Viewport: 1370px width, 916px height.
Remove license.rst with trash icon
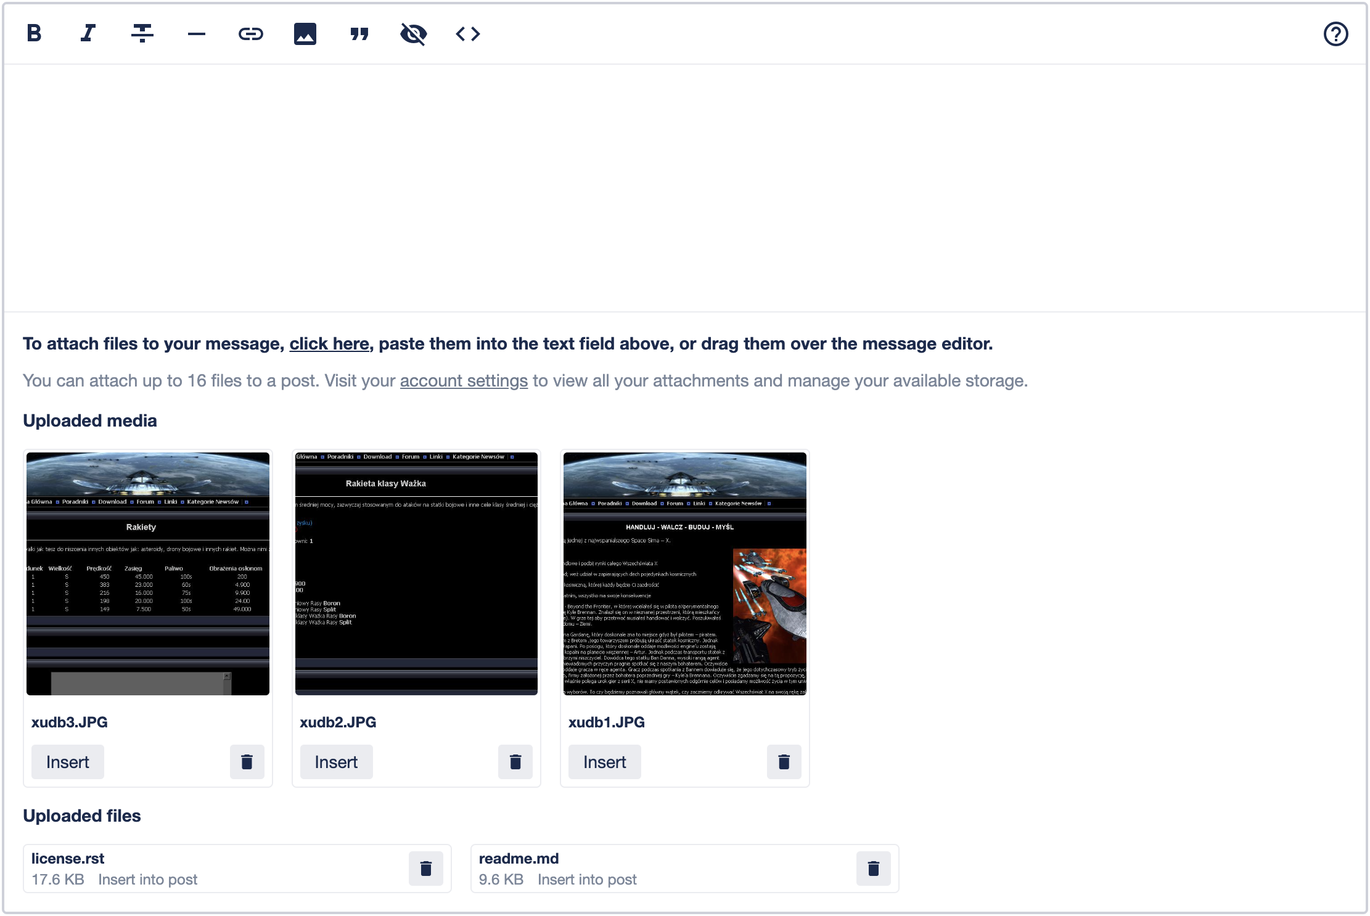tap(425, 869)
